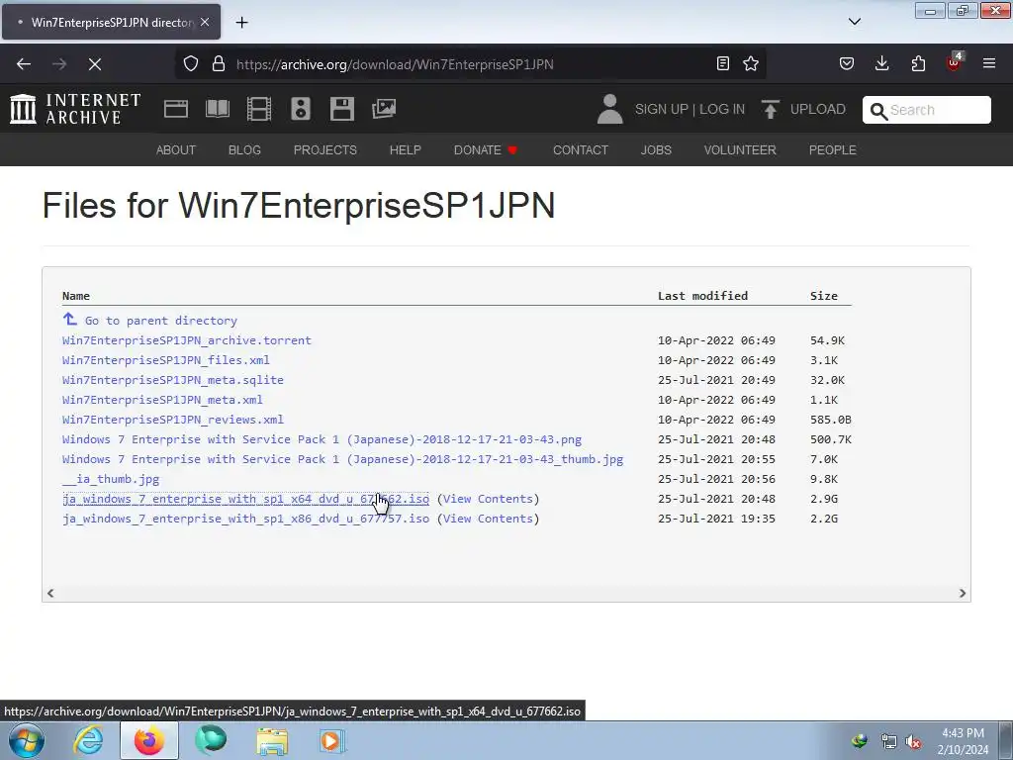Expand the list all tabs chevron
The height and width of the screenshot is (760, 1013).
855,22
